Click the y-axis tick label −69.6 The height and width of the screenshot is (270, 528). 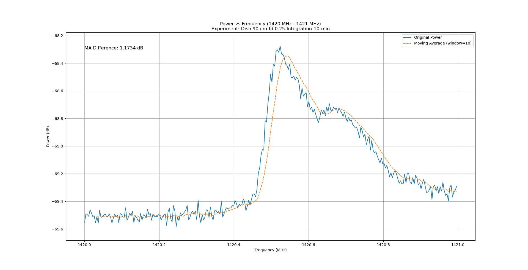pyautogui.click(x=57, y=229)
